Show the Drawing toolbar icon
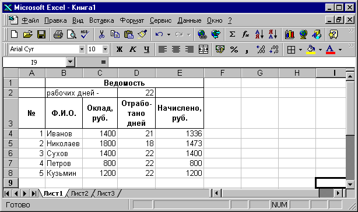 tap(317, 34)
